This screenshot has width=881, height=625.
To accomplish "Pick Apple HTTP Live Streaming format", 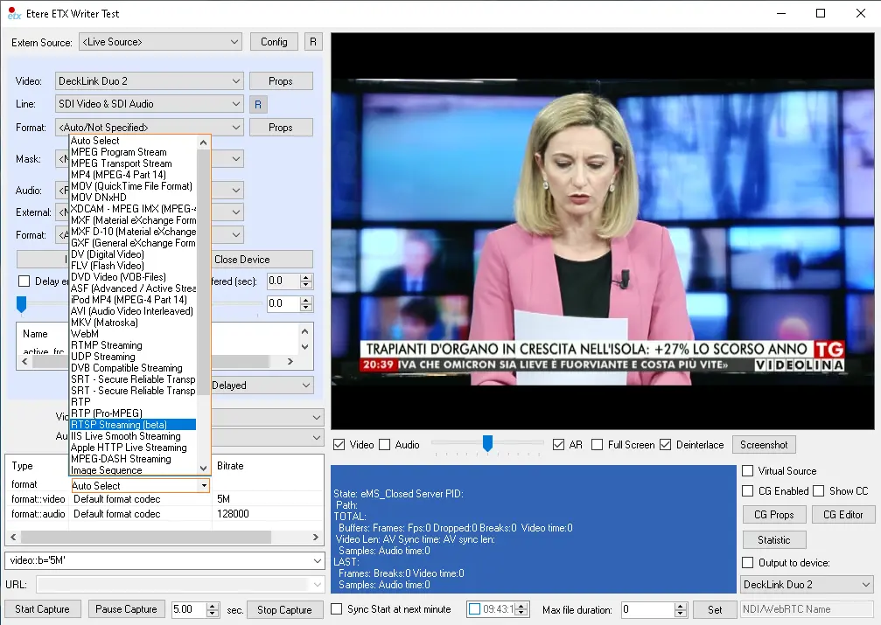I will 129,448.
